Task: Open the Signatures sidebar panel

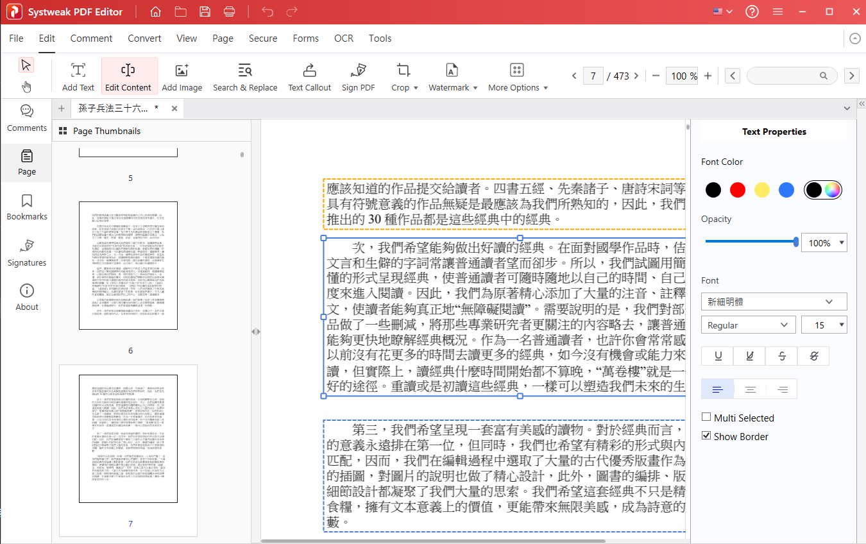Action: click(26, 253)
